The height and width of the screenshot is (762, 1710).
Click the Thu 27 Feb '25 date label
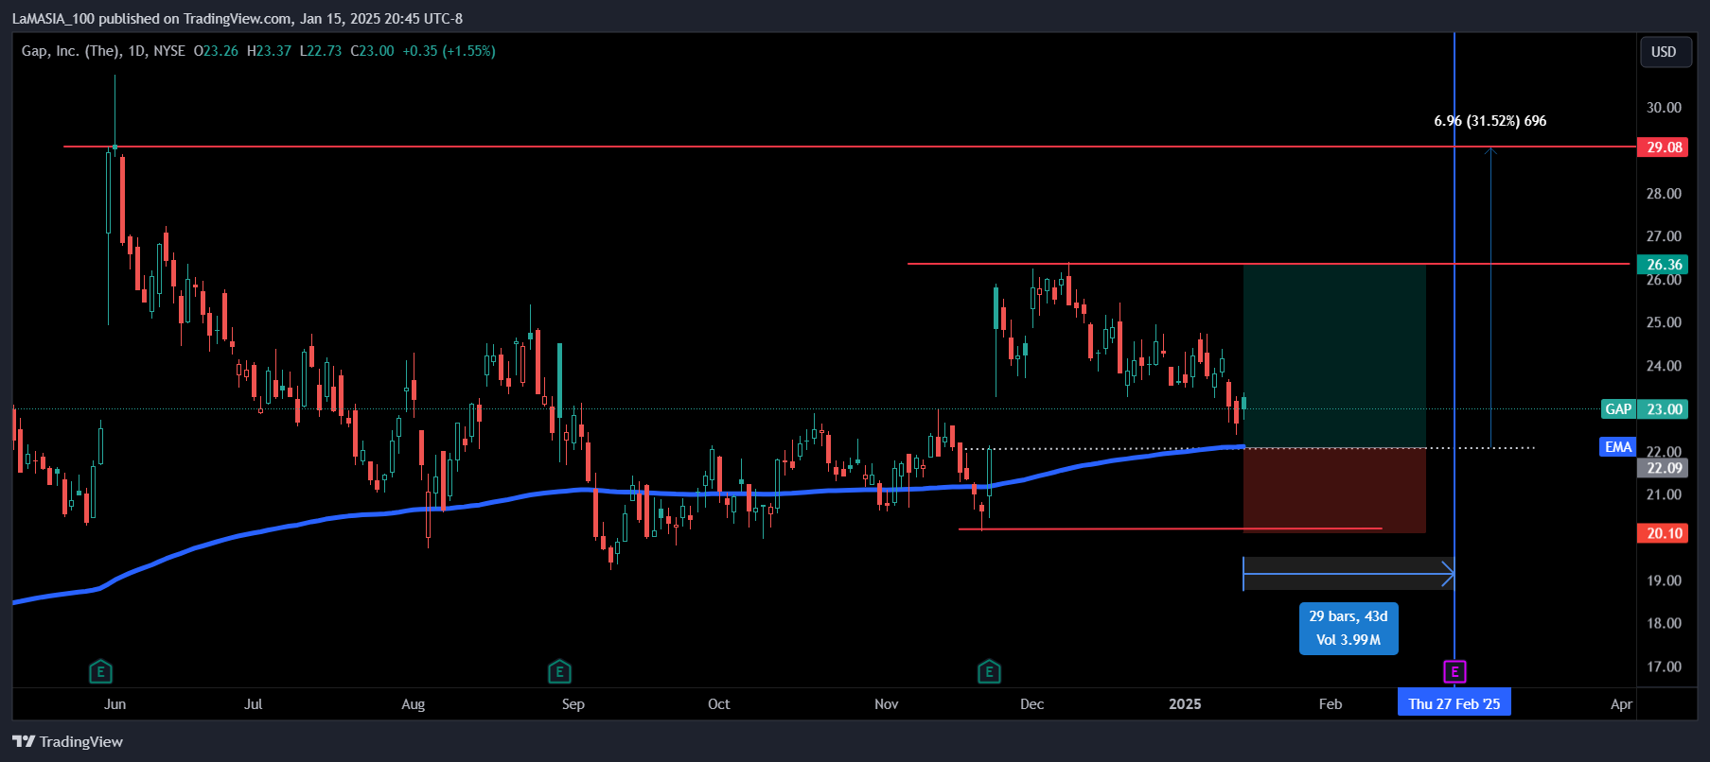click(x=1454, y=703)
